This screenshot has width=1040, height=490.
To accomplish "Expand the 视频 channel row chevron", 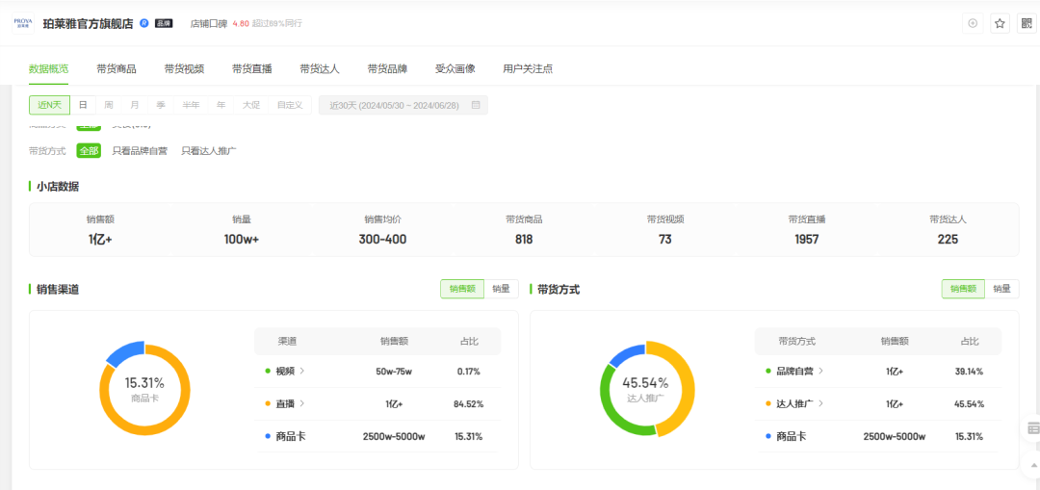I will coord(302,371).
